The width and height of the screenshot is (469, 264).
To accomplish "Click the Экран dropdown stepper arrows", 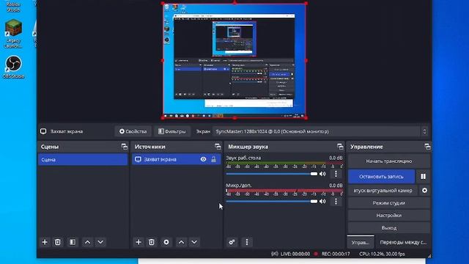I will [424, 131].
